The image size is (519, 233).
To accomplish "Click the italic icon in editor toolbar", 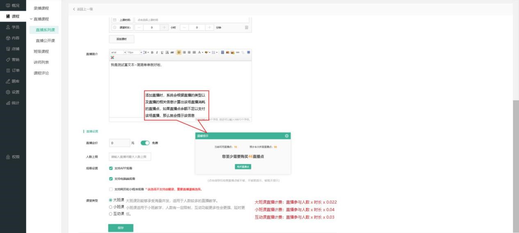I will (x=157, y=52).
